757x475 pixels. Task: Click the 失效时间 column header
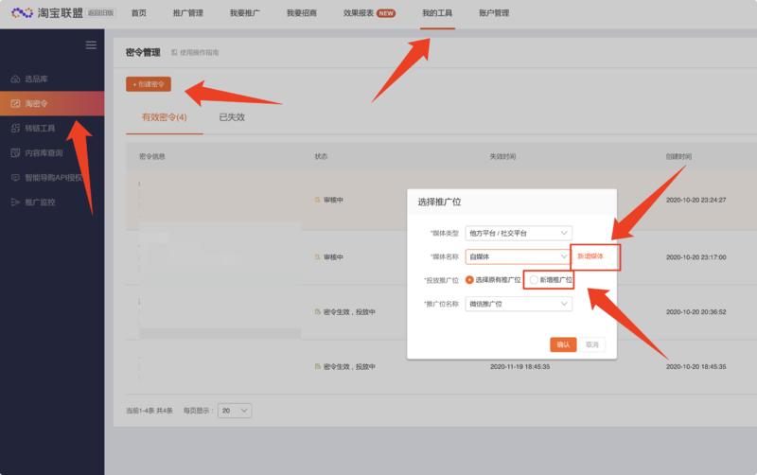click(x=503, y=156)
